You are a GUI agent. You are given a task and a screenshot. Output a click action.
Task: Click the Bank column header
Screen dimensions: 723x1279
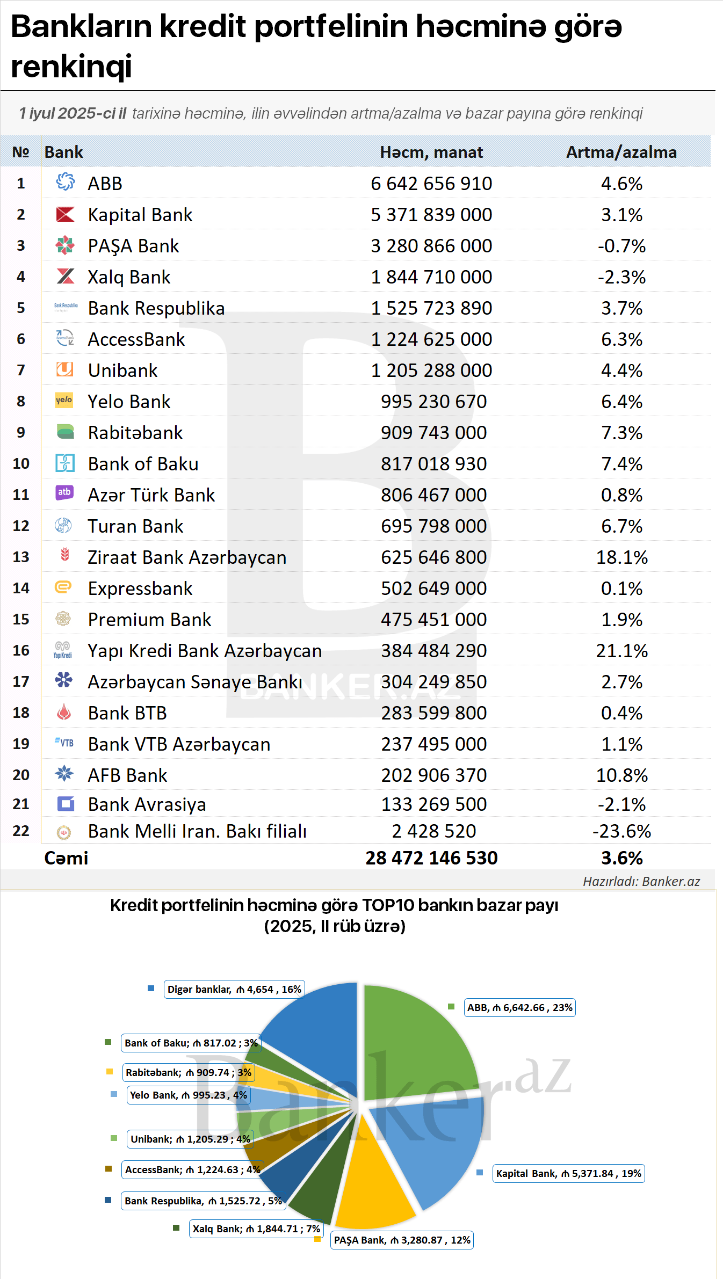[x=63, y=152]
